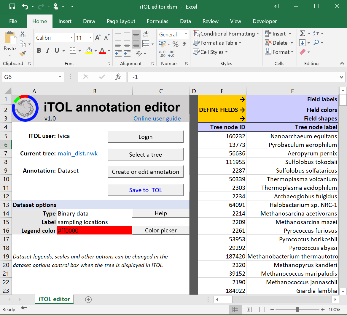Screen dimensions: 347x315
Task: Increase decimal places
Action: click(x=162, y=54)
